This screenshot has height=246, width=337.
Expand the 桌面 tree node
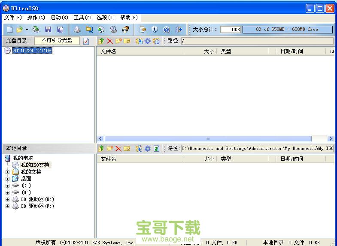coord(8,179)
